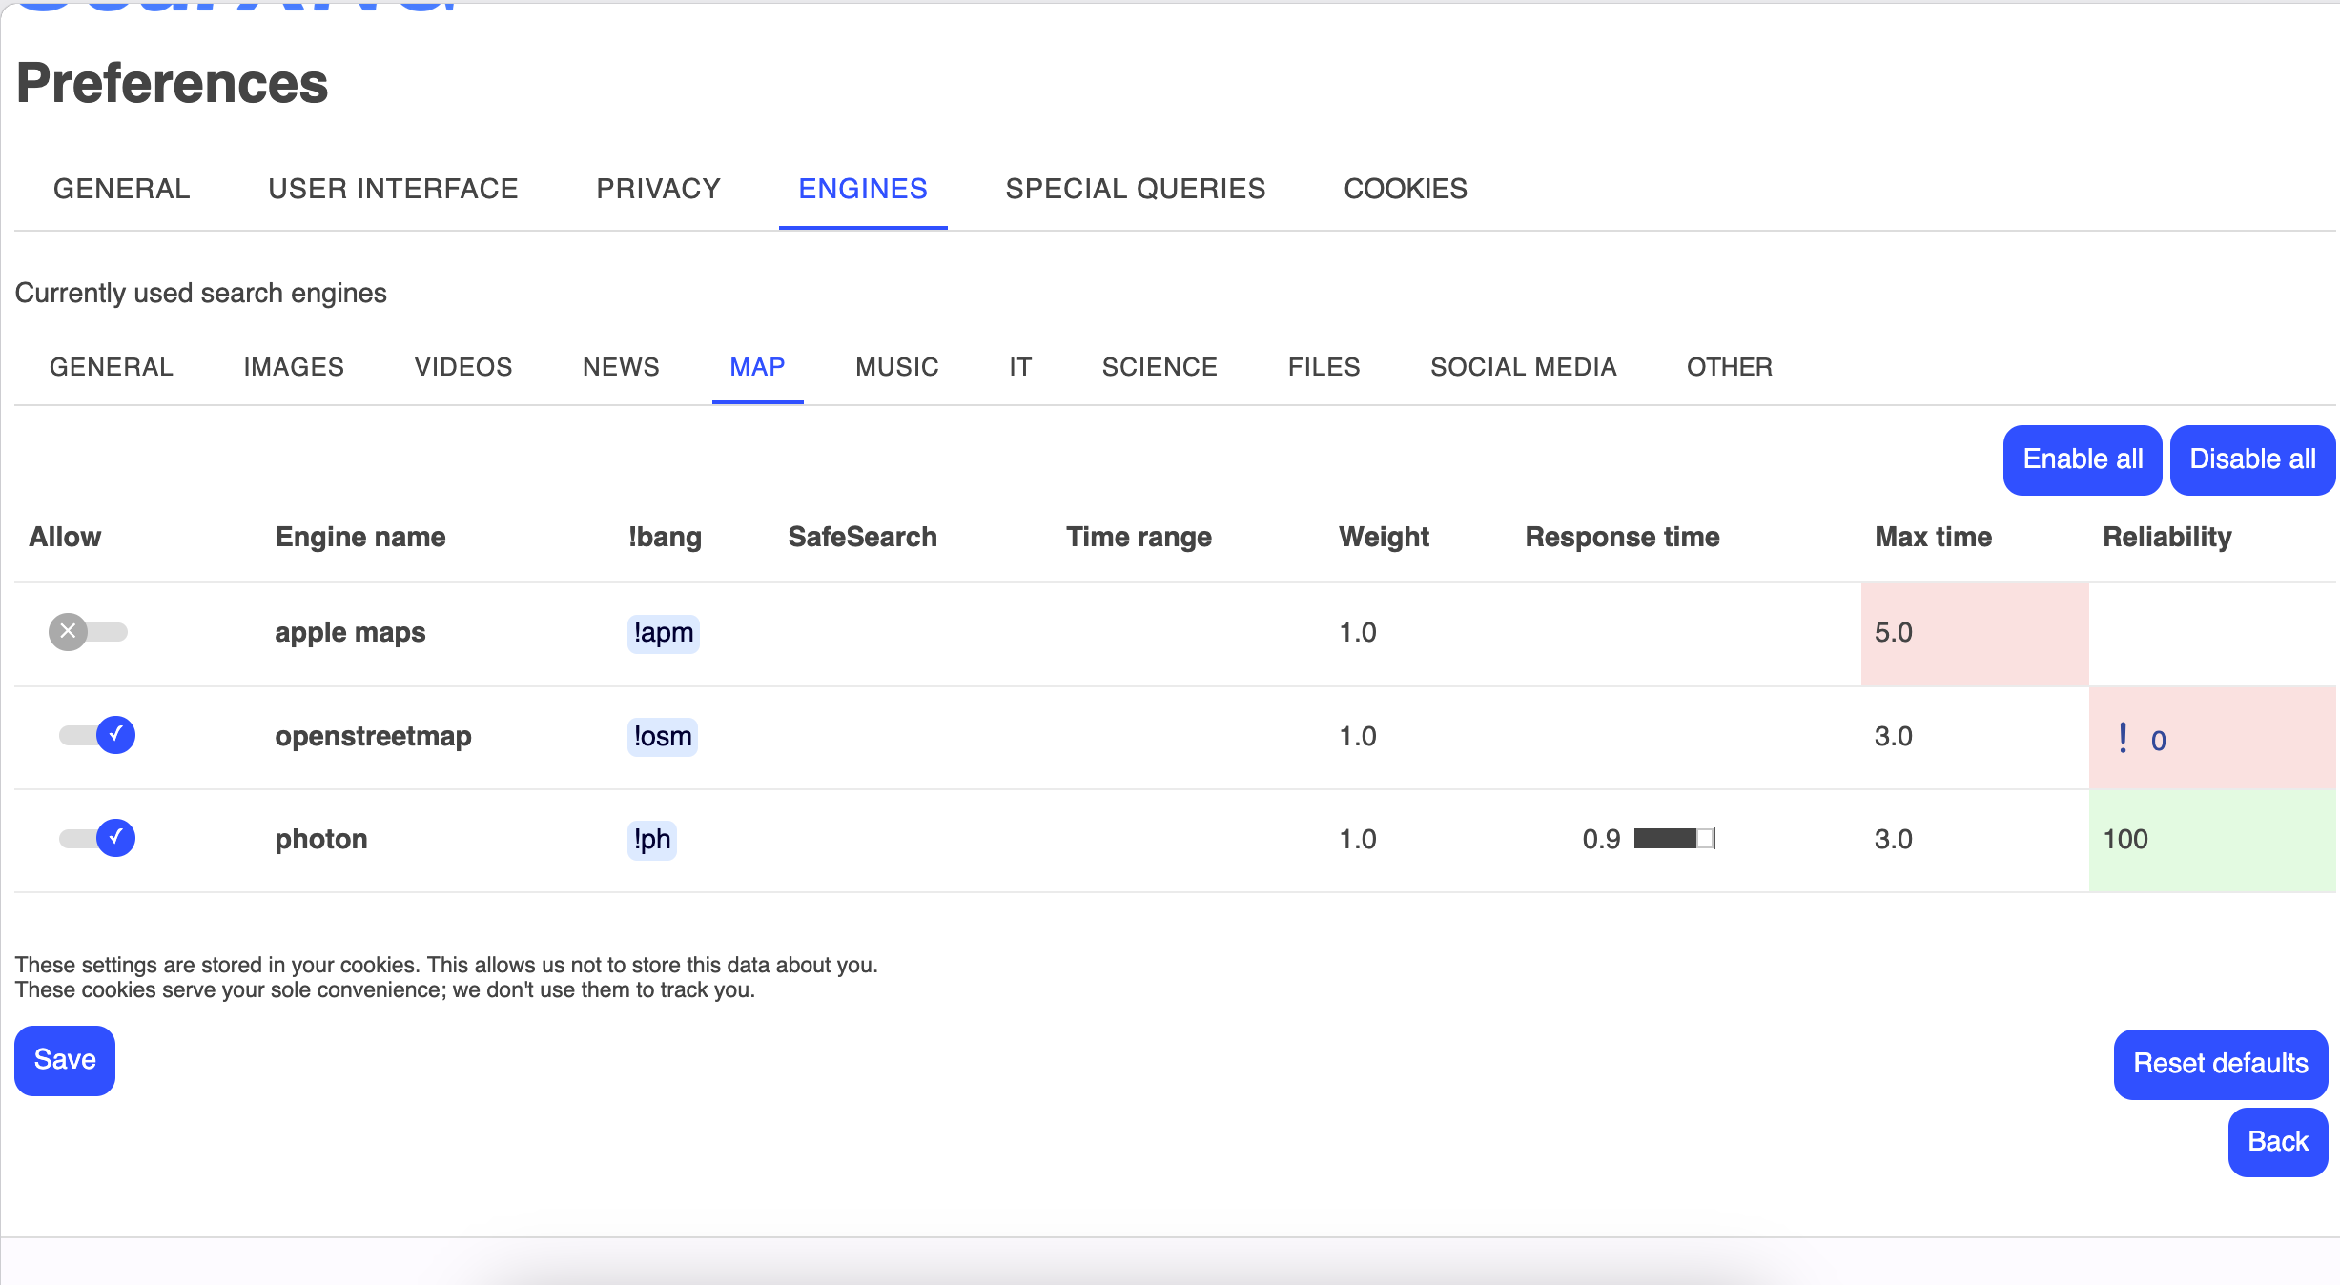Open the Videos engine category
2340x1285 pixels.
[463, 367]
